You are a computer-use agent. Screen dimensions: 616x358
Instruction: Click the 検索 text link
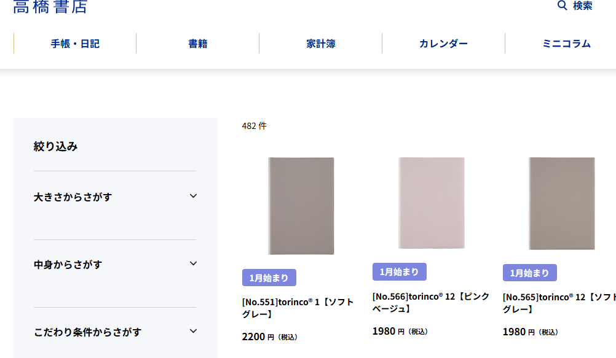tap(582, 6)
